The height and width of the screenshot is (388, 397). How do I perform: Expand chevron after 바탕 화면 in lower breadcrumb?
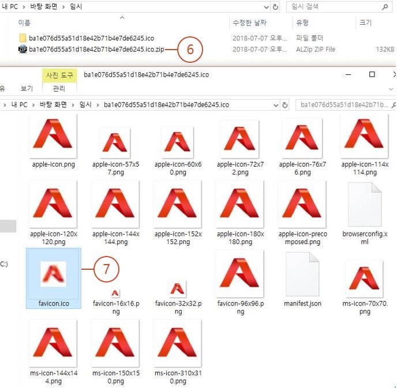(73, 105)
